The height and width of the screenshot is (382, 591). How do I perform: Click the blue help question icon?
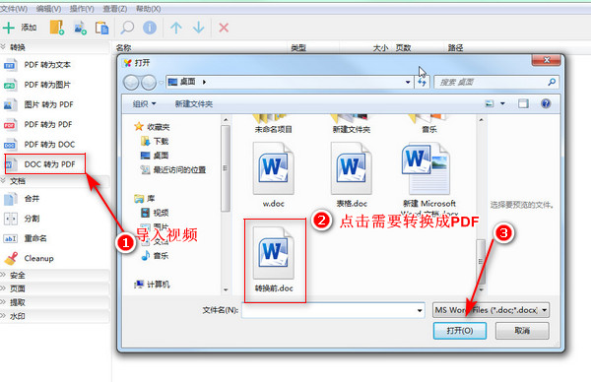[546, 103]
